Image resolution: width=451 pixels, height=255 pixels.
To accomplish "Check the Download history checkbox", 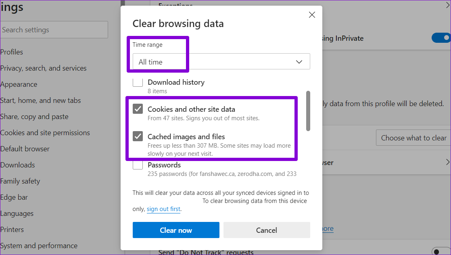I will pyautogui.click(x=138, y=82).
